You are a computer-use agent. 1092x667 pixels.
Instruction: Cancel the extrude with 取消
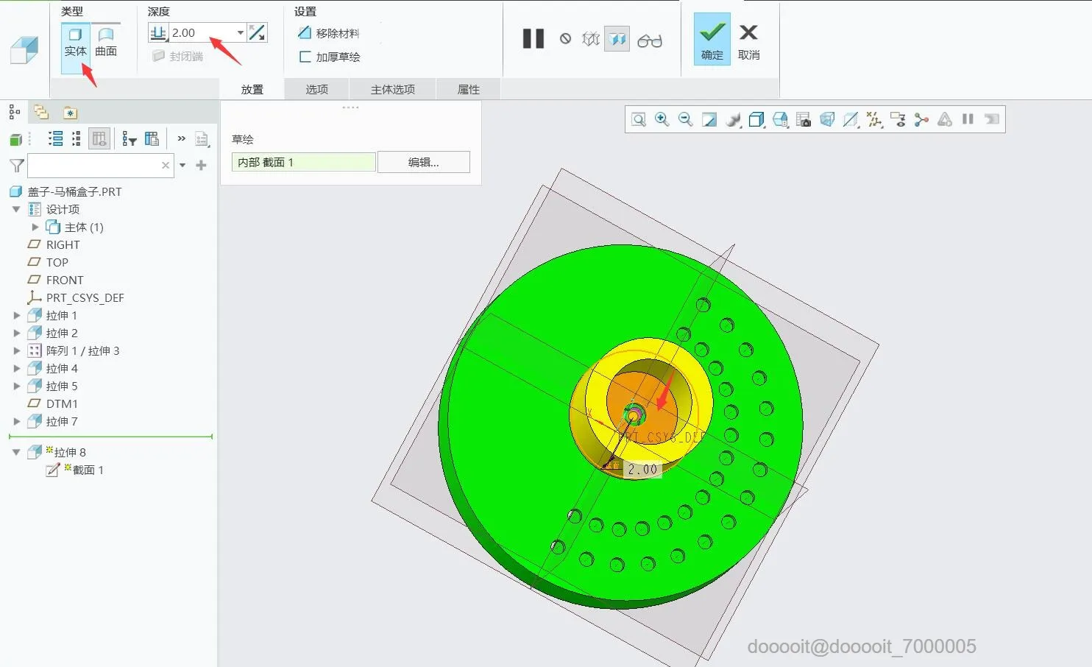749,42
